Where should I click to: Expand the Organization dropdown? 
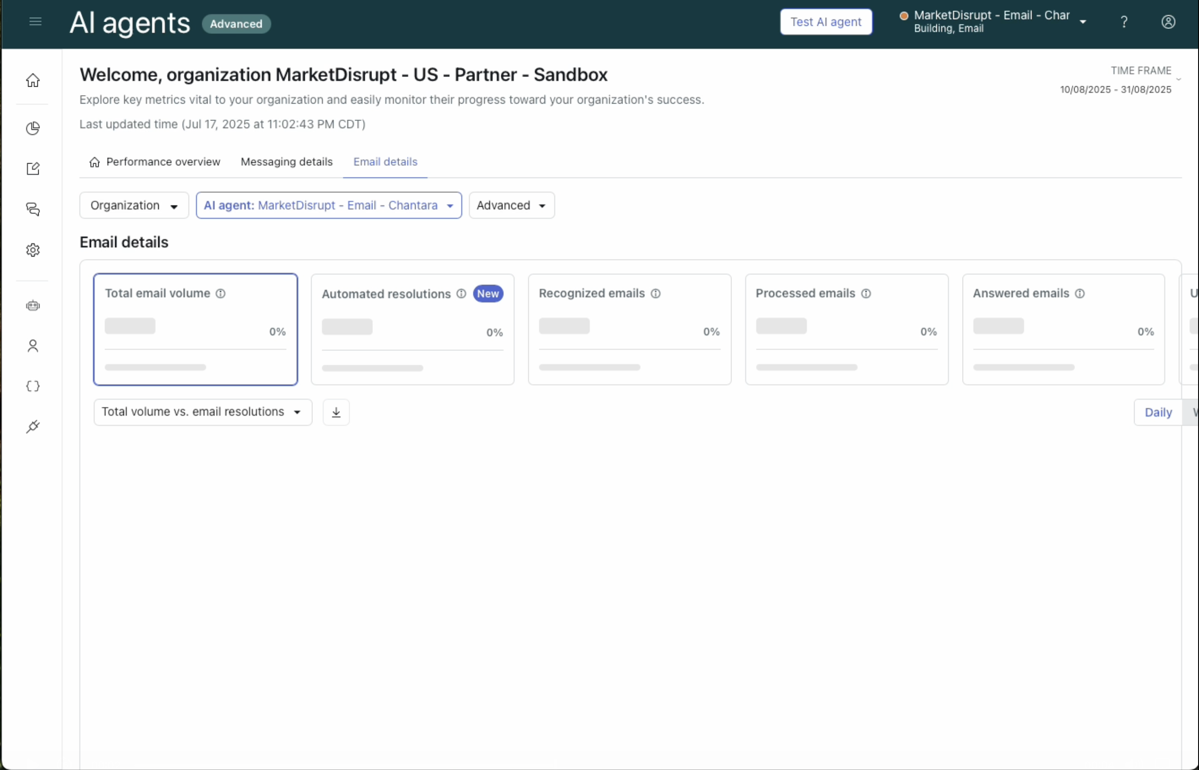click(x=133, y=205)
